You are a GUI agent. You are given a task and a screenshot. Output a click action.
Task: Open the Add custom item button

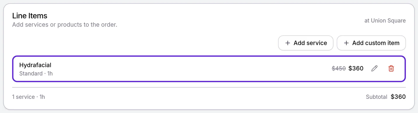pyautogui.click(x=371, y=43)
